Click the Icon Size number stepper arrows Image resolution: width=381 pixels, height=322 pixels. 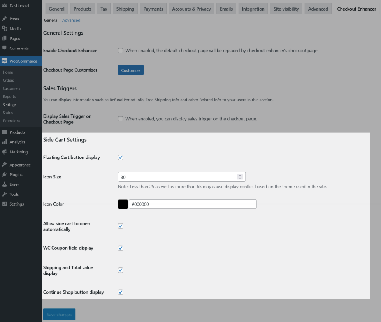(x=240, y=177)
